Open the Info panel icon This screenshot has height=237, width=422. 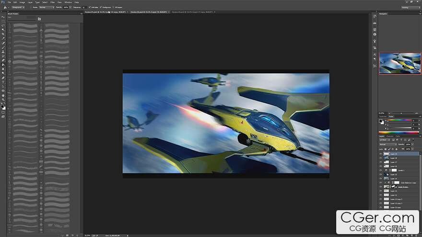pos(375,34)
